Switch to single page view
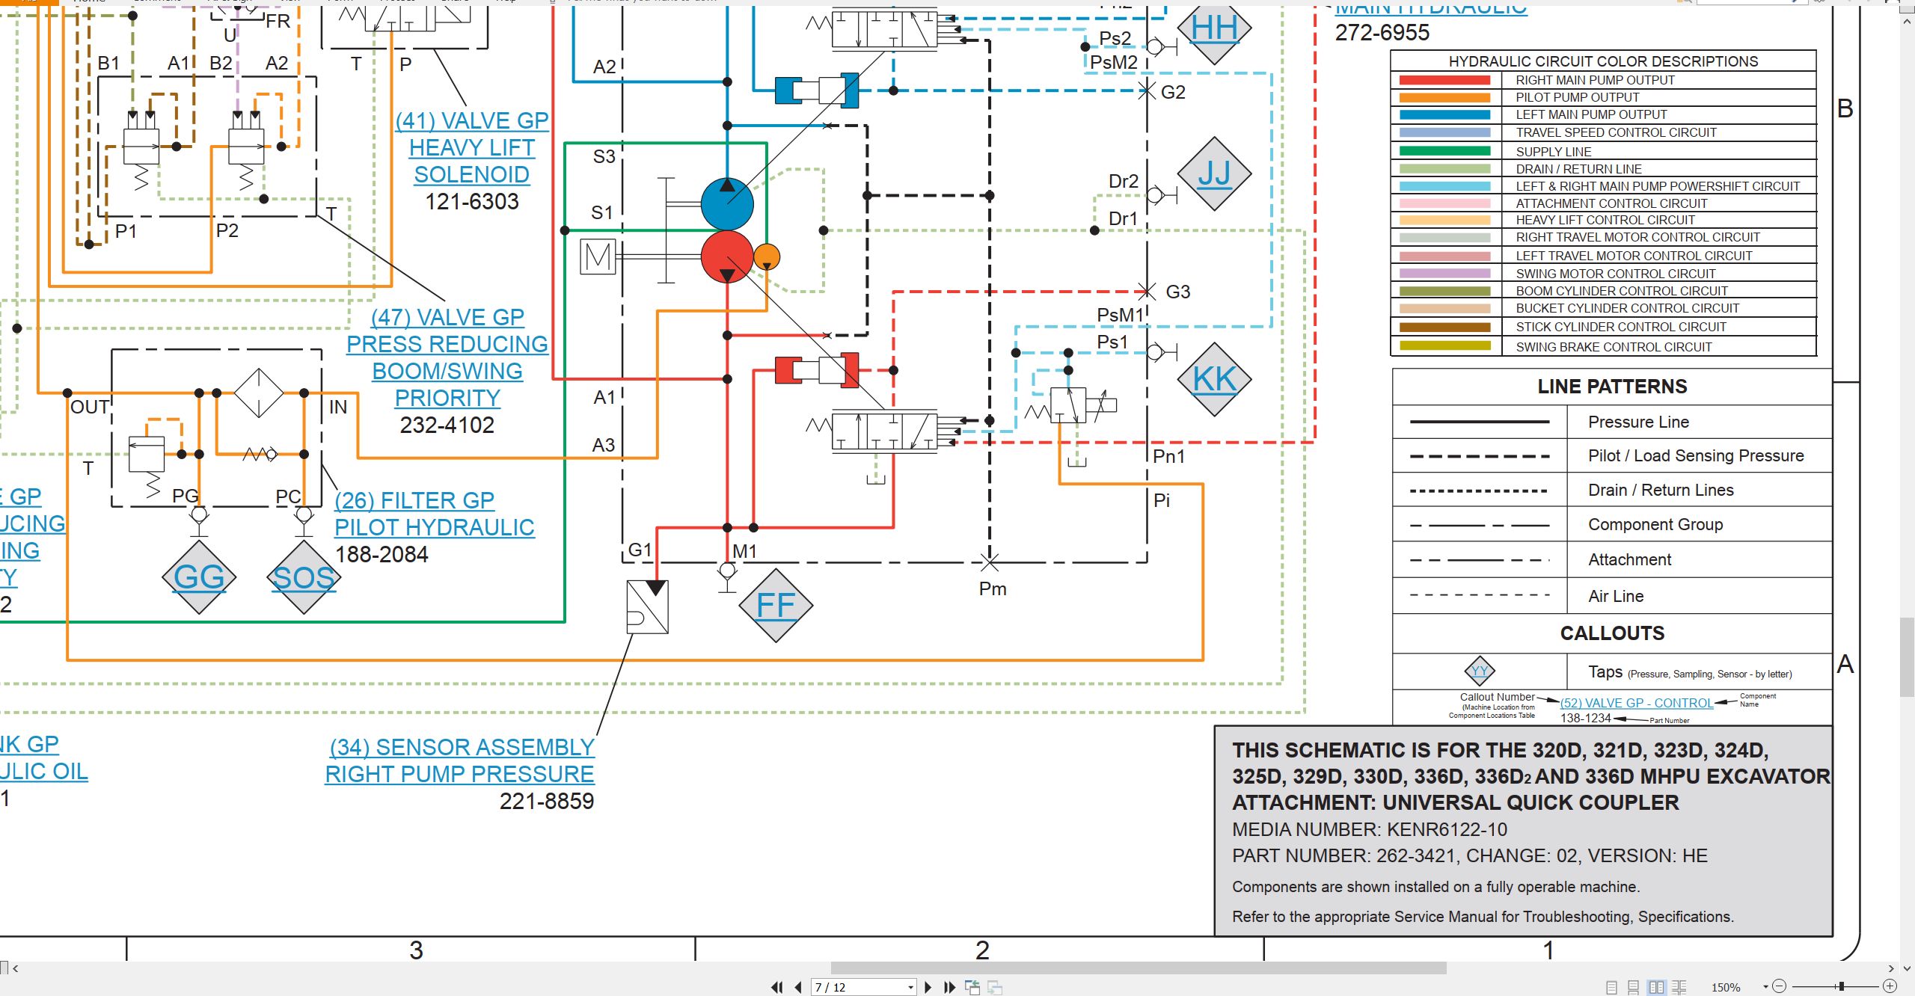The height and width of the screenshot is (996, 1915). (1612, 987)
